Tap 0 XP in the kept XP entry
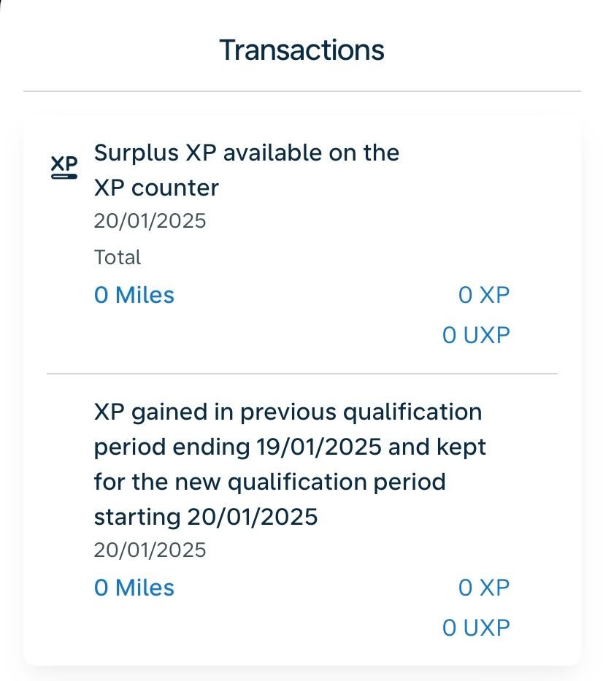The width and height of the screenshot is (603, 681). (484, 588)
